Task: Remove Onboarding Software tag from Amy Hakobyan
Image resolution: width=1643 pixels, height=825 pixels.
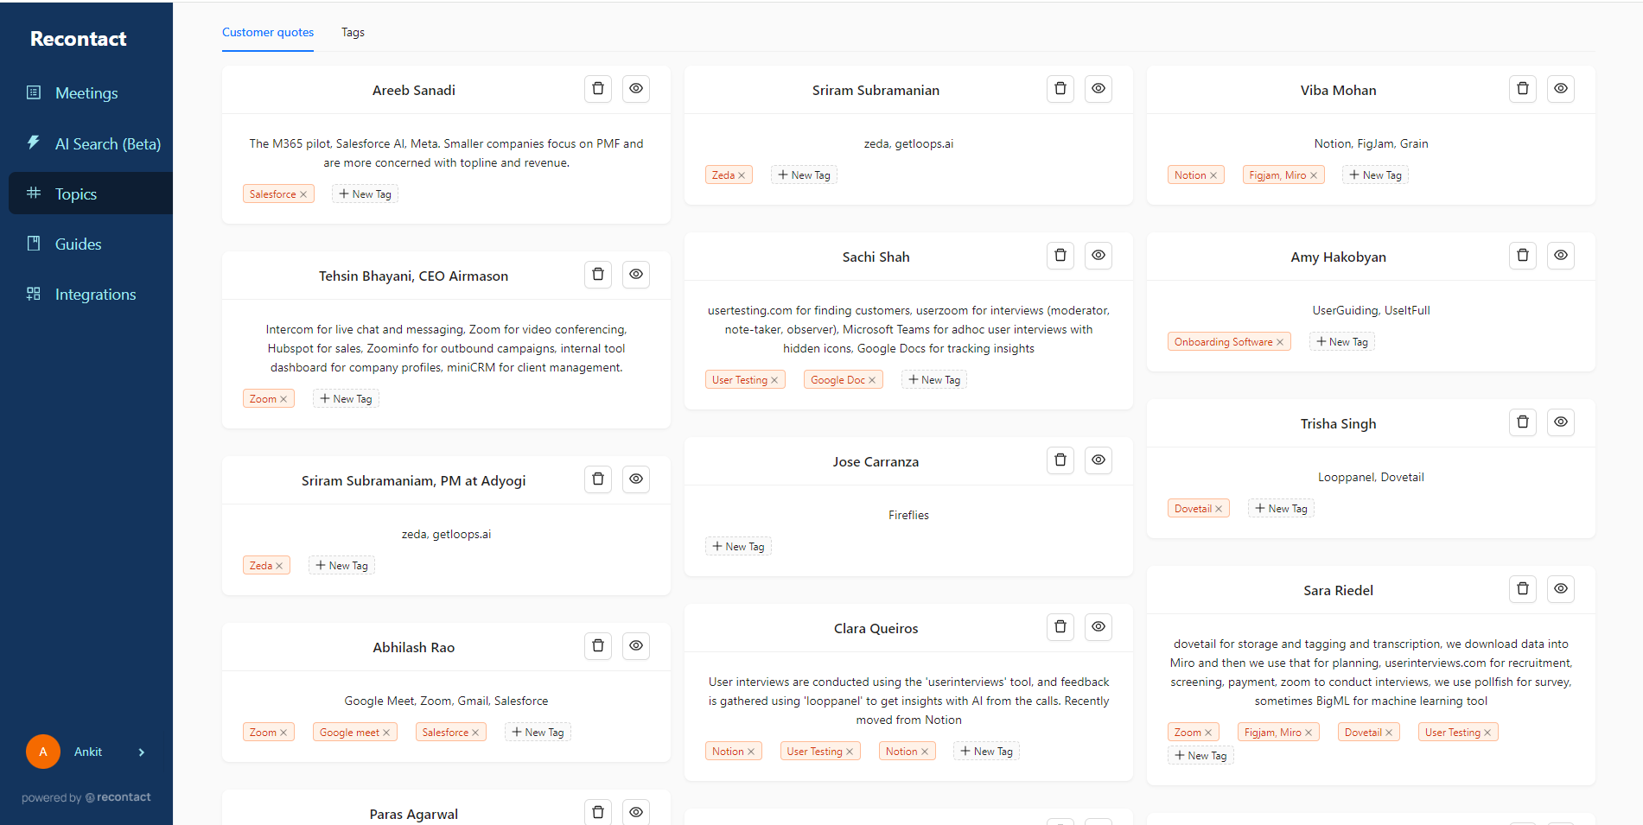Action: click(x=1280, y=342)
